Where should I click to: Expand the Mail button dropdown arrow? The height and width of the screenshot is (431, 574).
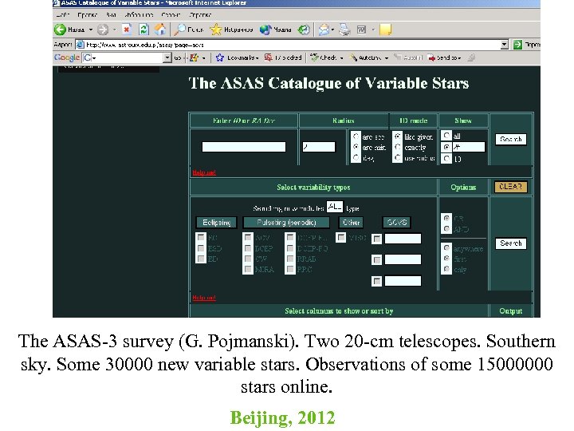pyautogui.click(x=332, y=30)
